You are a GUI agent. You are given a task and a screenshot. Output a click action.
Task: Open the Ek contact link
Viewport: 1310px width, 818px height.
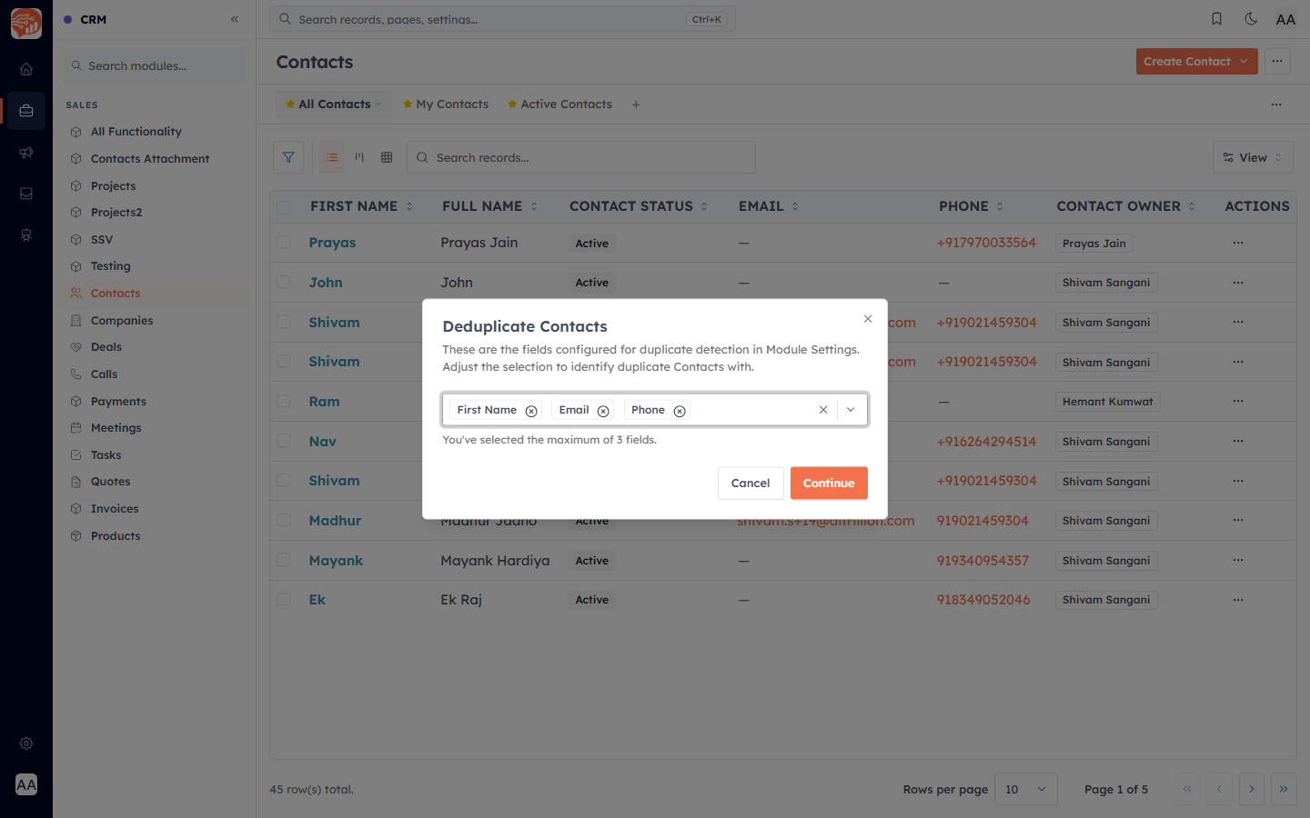click(x=317, y=600)
